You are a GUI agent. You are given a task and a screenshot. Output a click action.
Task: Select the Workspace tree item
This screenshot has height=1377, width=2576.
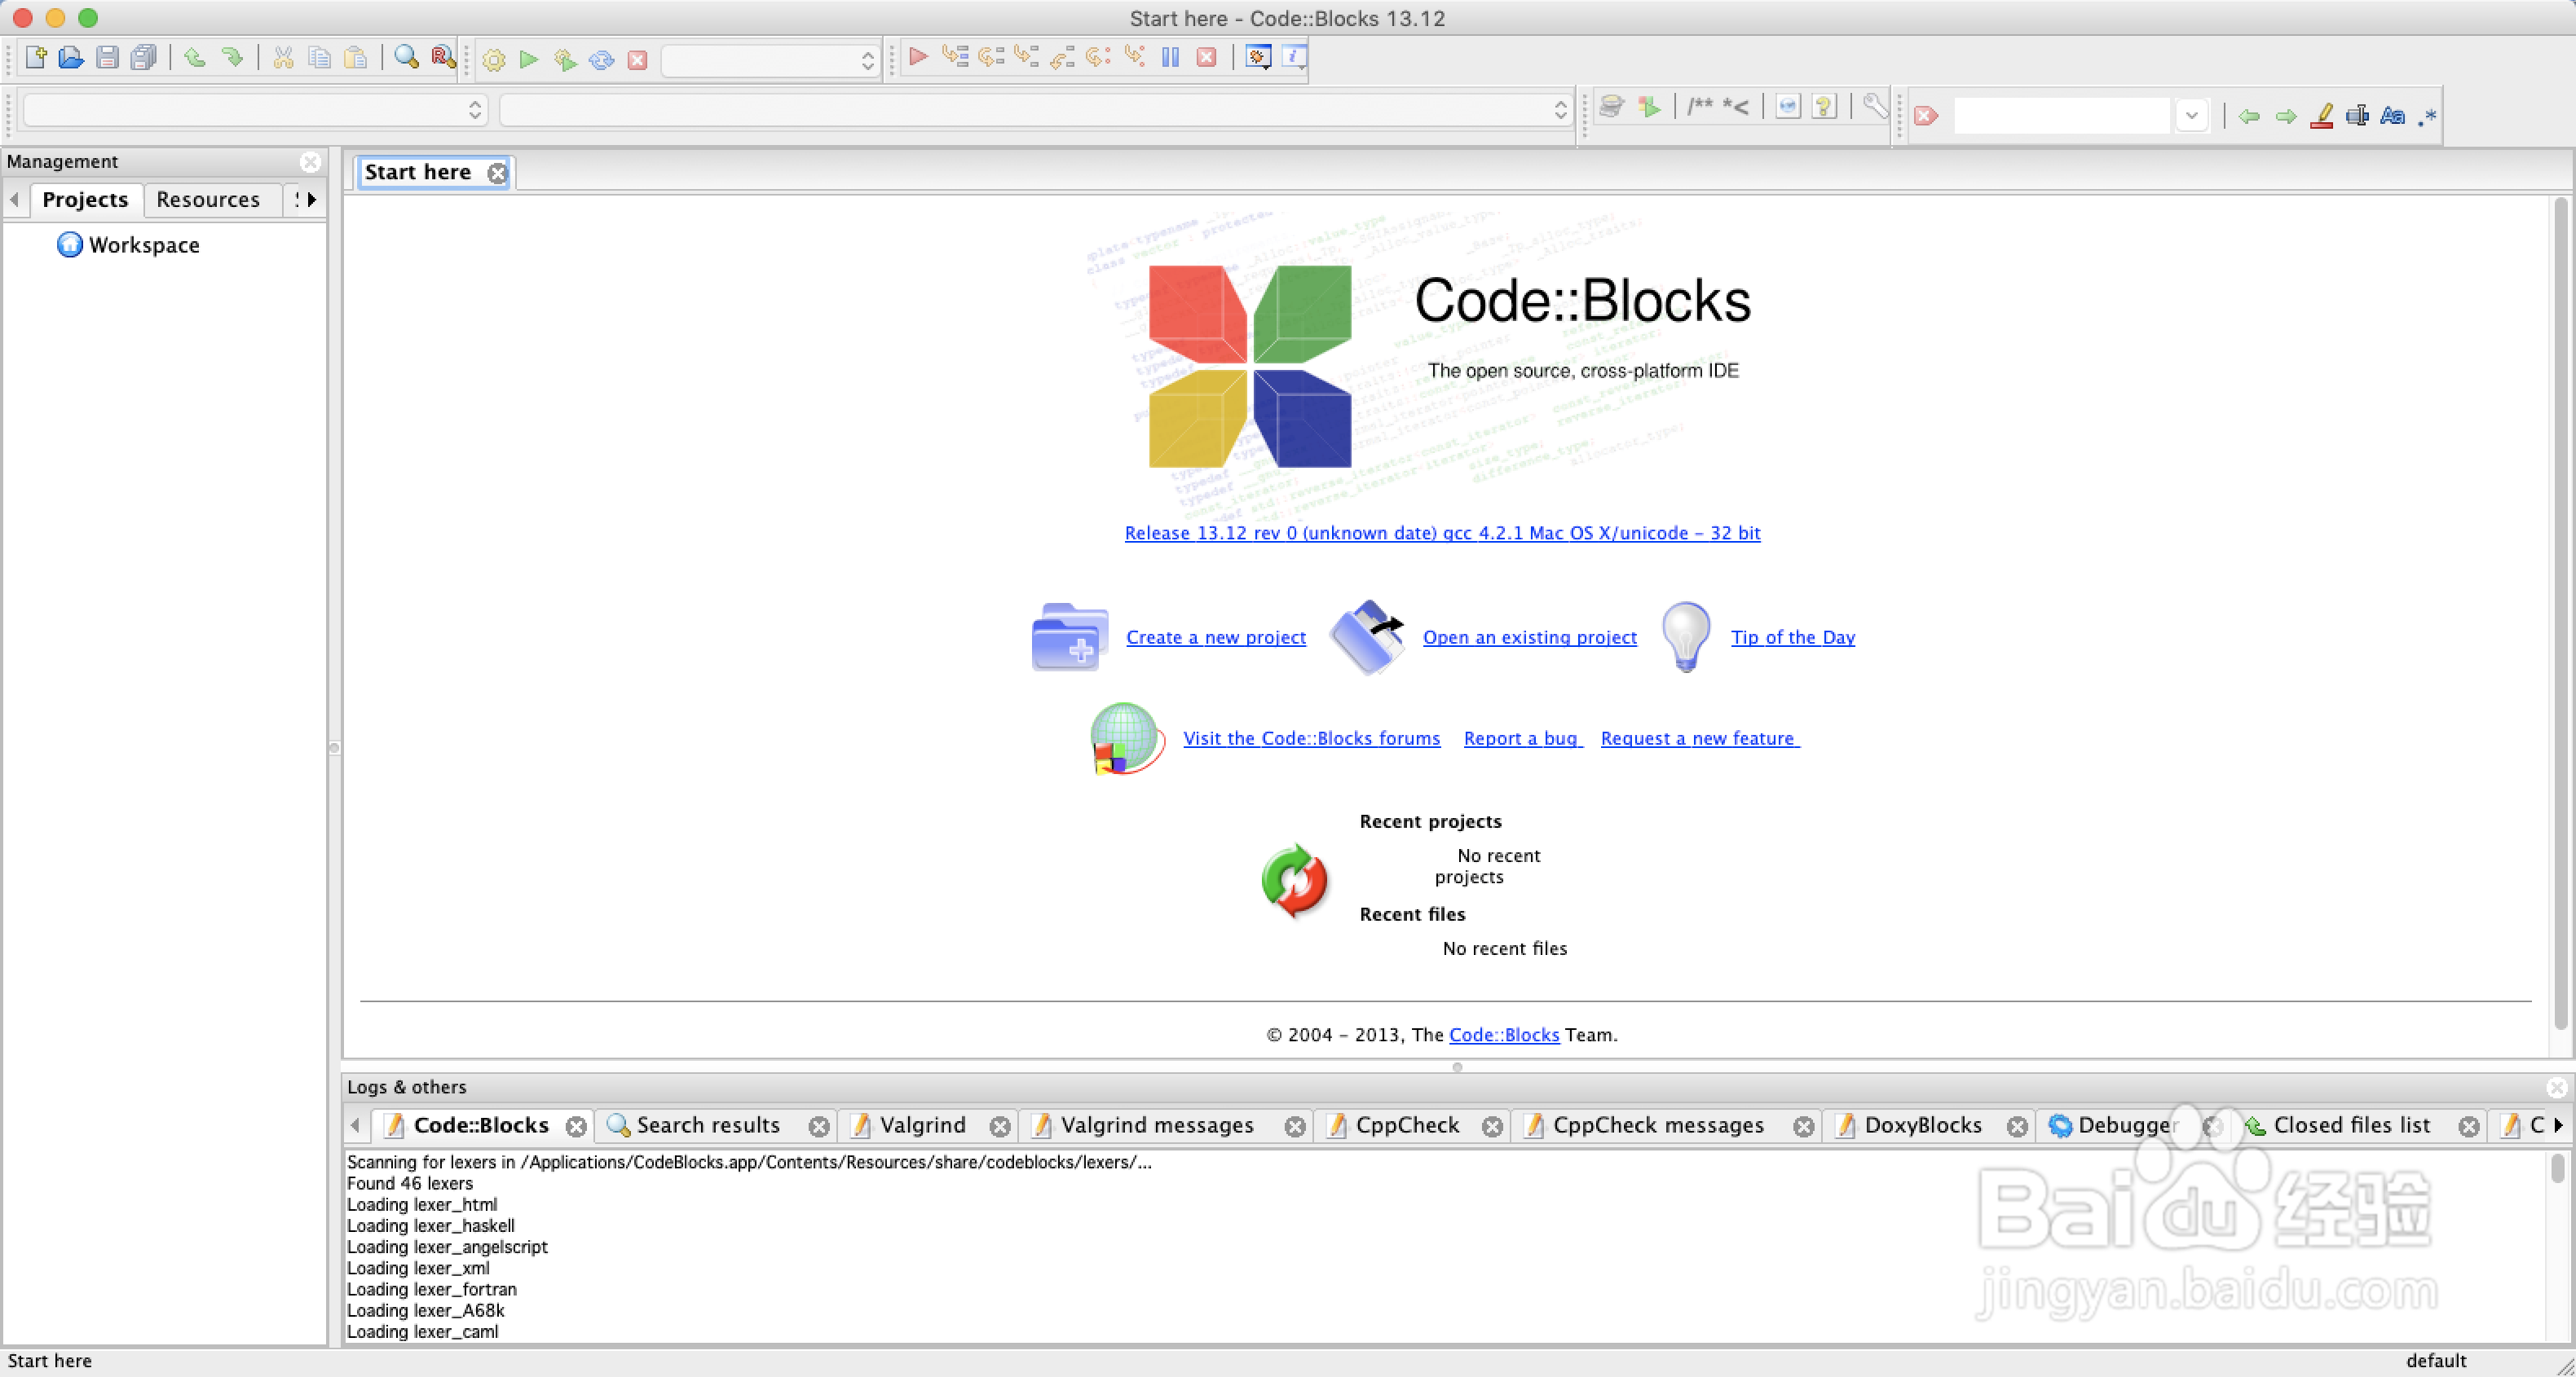coord(129,244)
